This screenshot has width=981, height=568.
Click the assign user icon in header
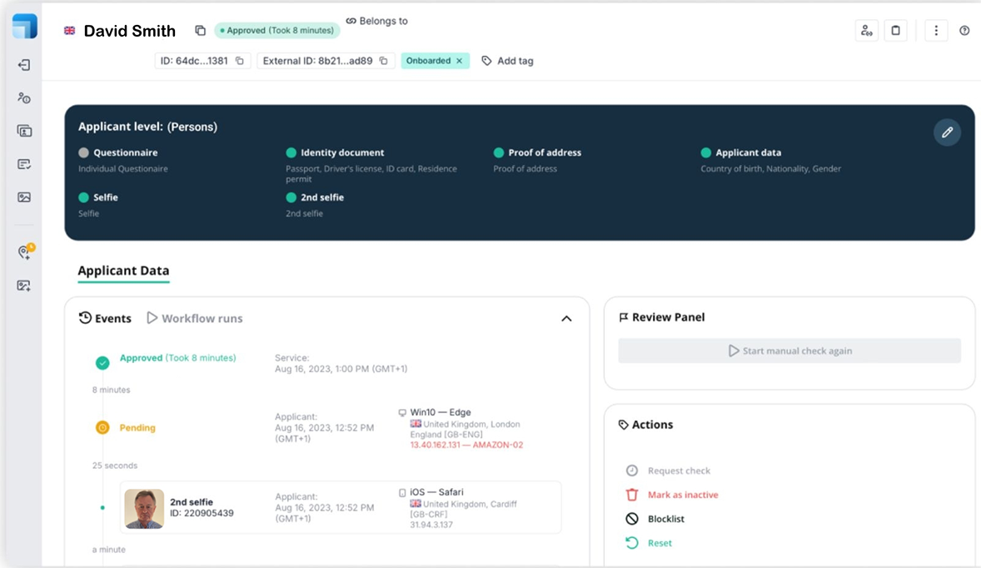tap(867, 31)
